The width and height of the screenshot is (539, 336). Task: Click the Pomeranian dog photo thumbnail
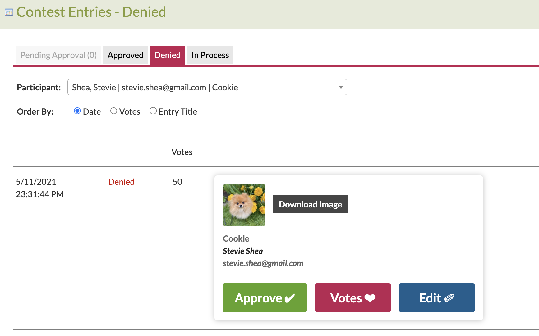click(x=244, y=205)
